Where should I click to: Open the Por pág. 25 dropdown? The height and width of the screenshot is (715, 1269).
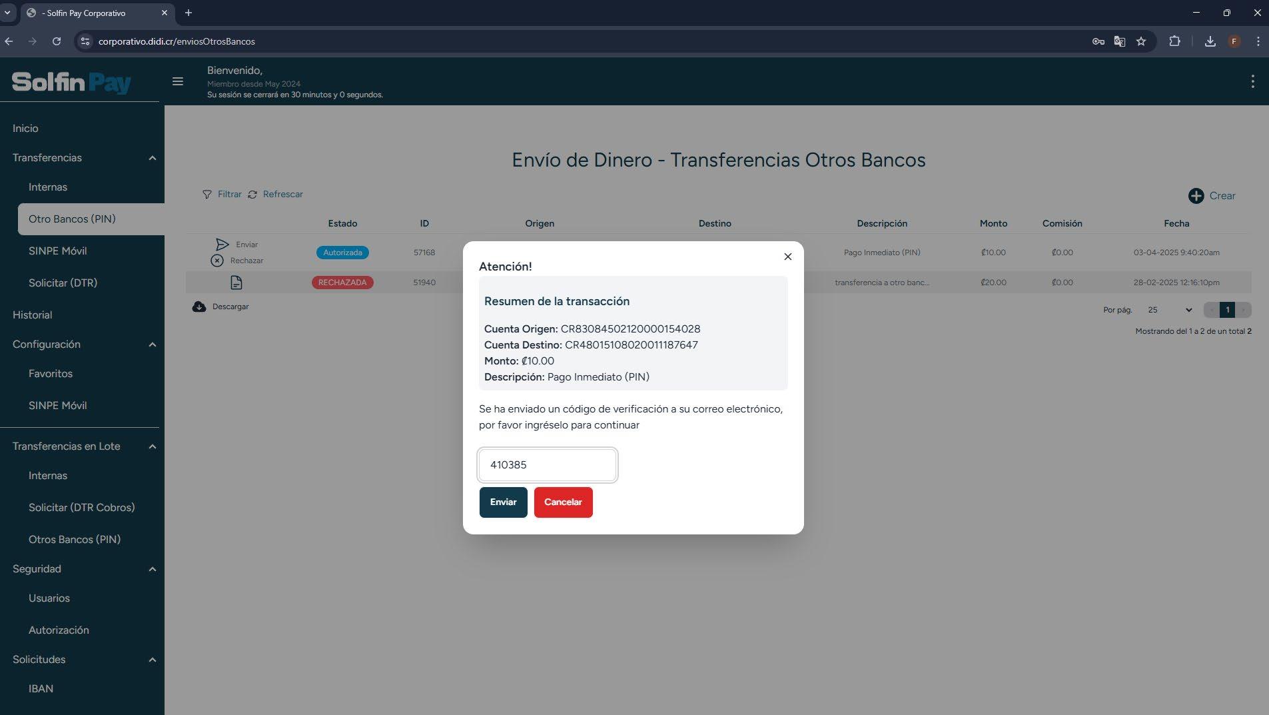click(x=1169, y=310)
